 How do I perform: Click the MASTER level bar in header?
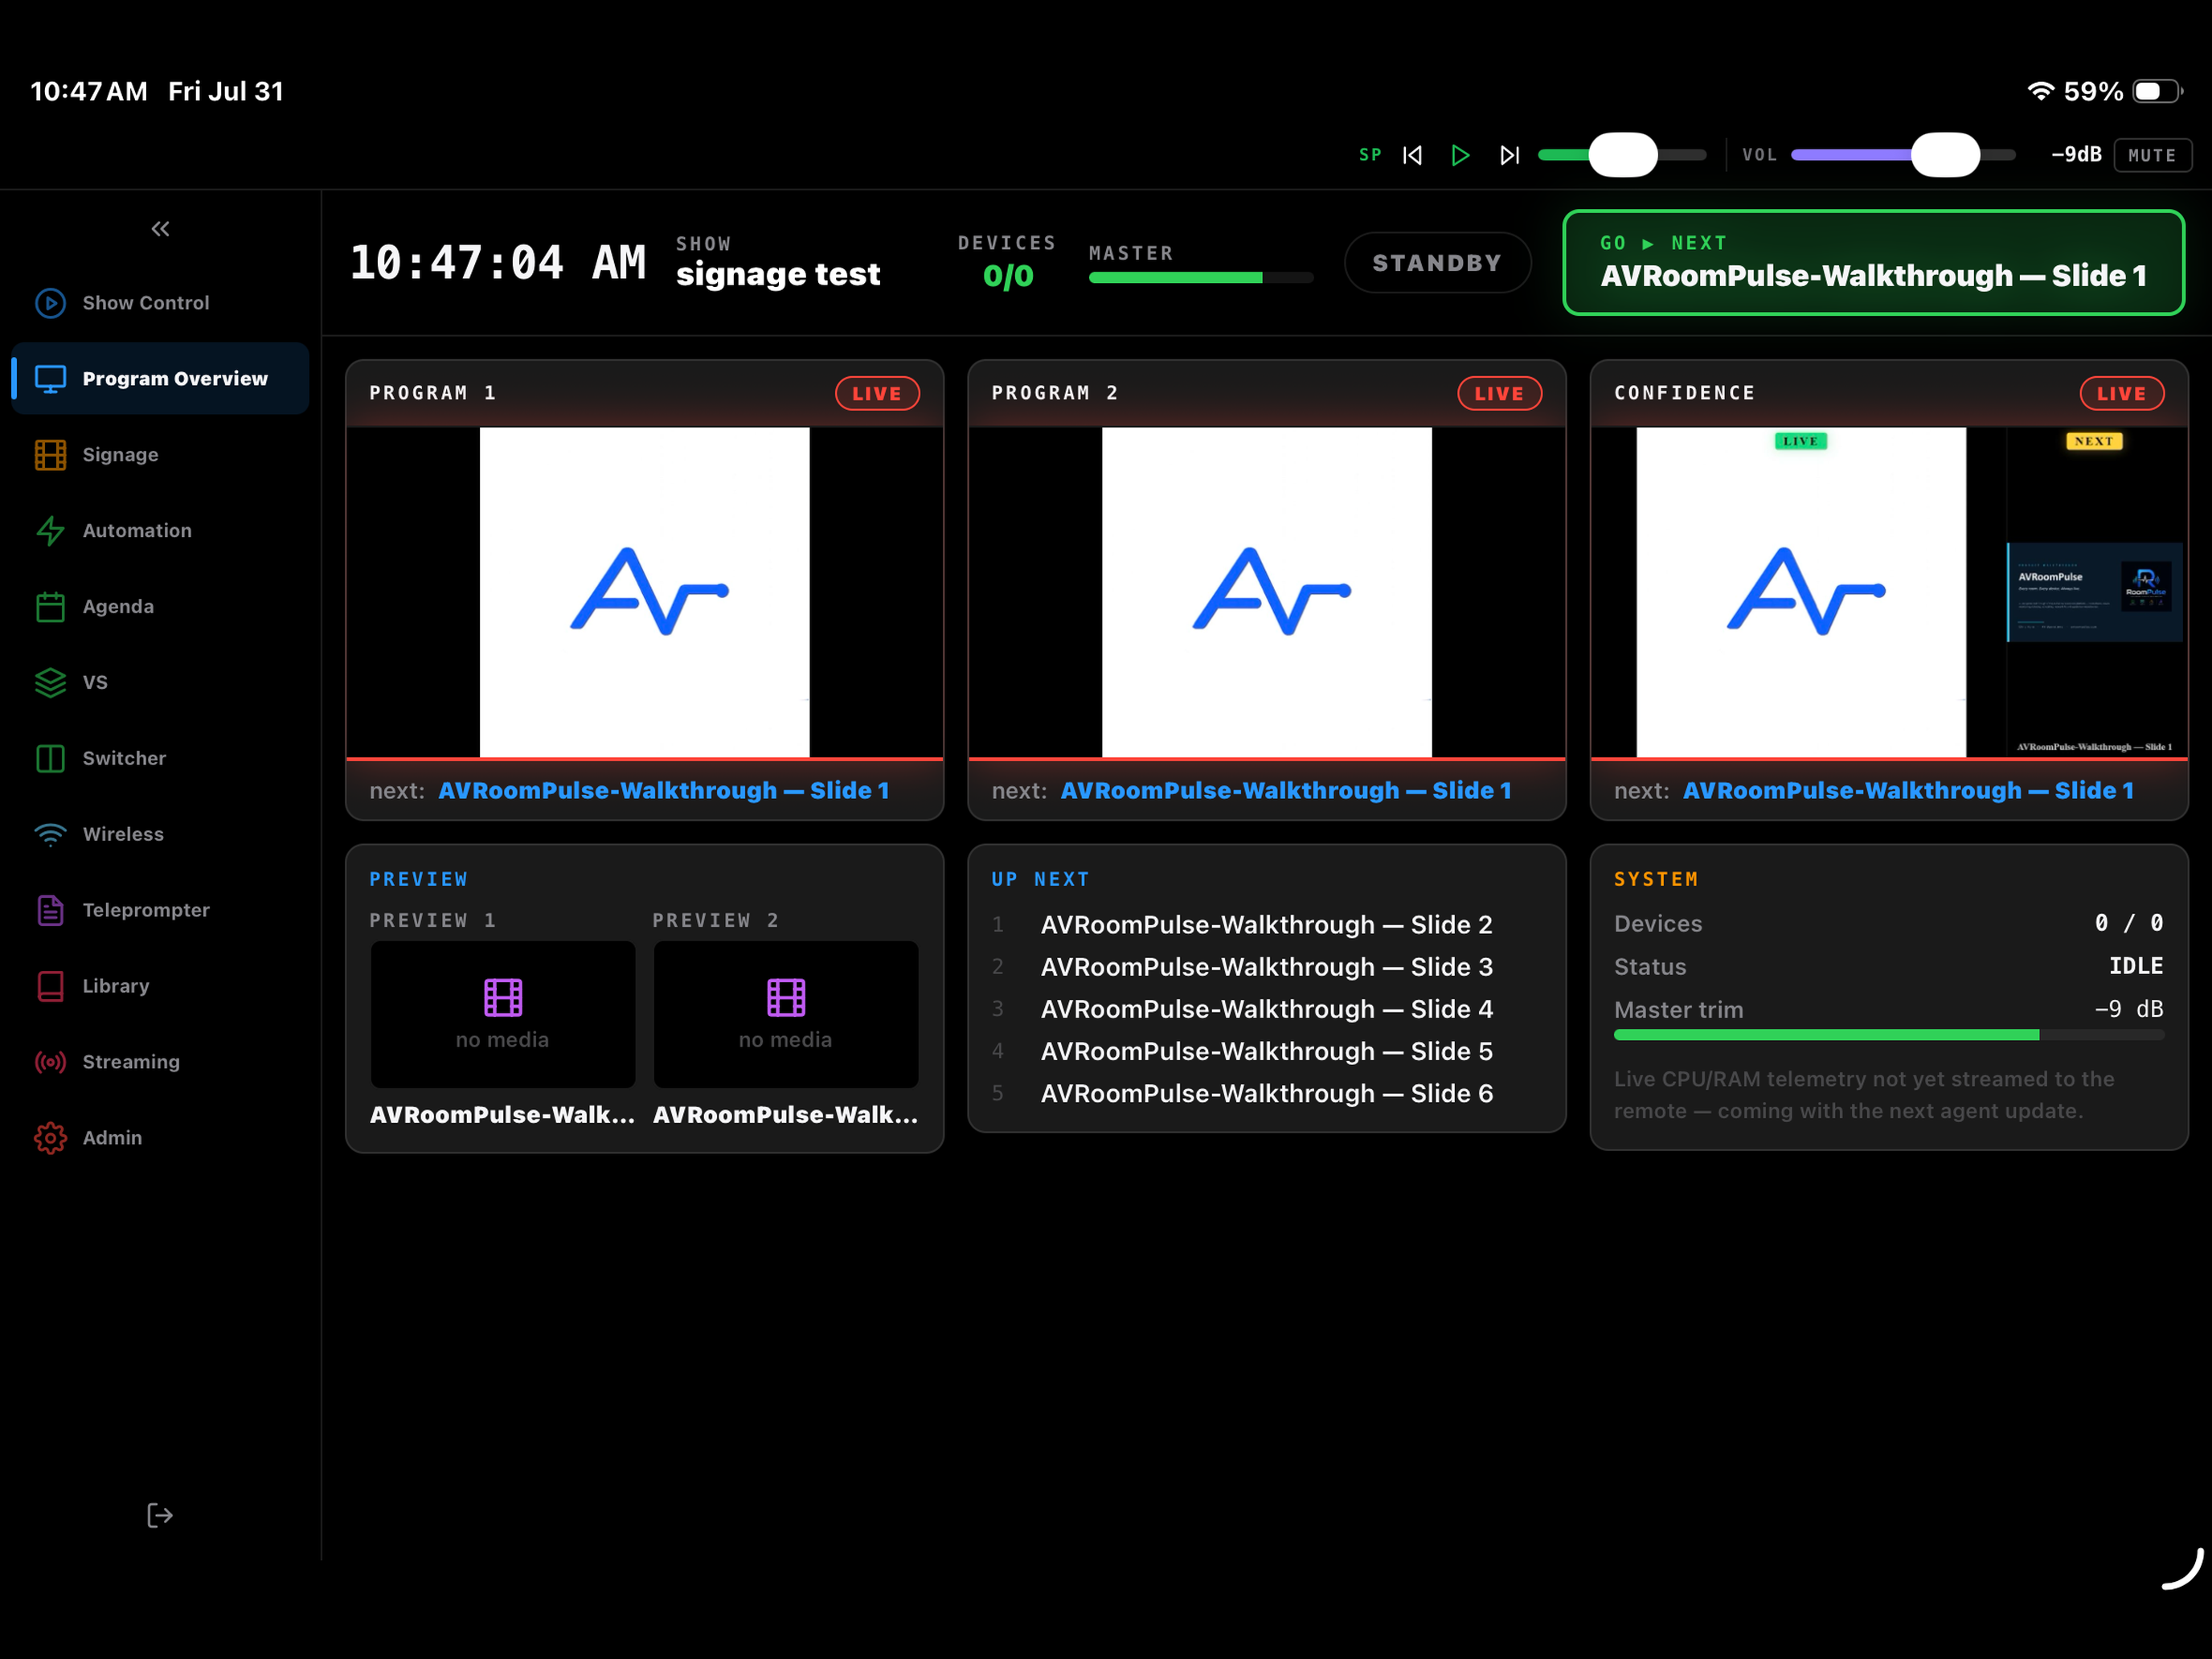pyautogui.click(x=1201, y=278)
